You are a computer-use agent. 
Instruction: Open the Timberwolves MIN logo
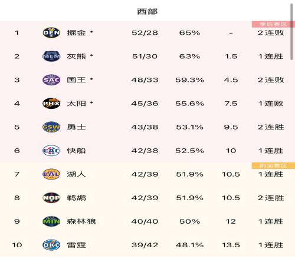(x=51, y=221)
